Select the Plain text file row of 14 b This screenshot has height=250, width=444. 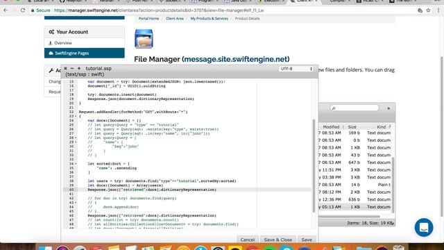click(x=355, y=185)
